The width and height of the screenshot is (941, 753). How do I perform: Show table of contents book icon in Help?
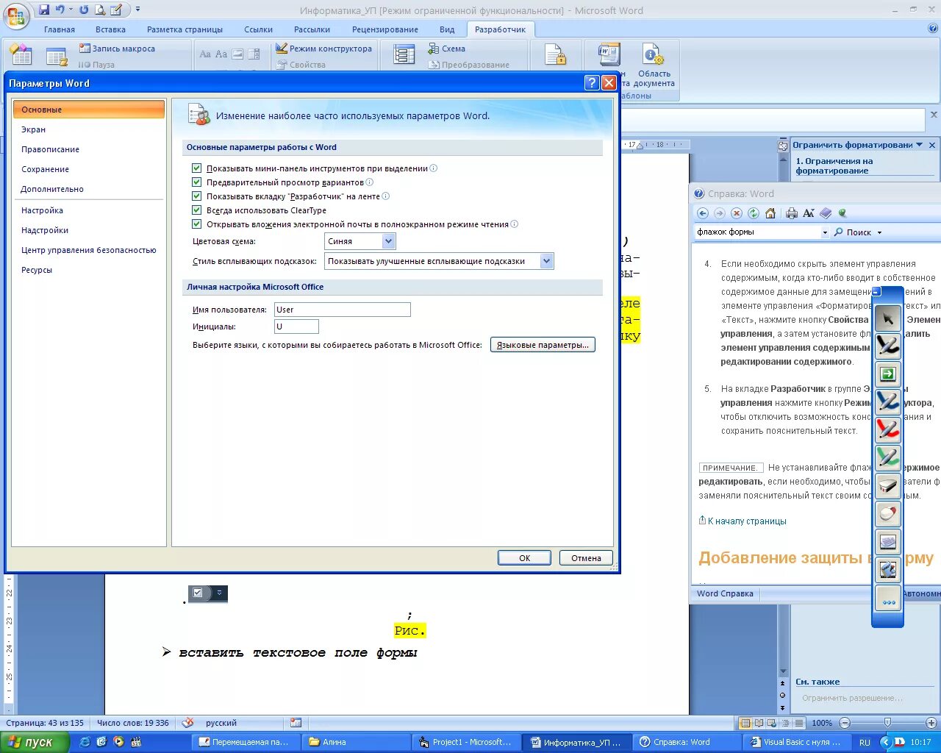point(826,213)
